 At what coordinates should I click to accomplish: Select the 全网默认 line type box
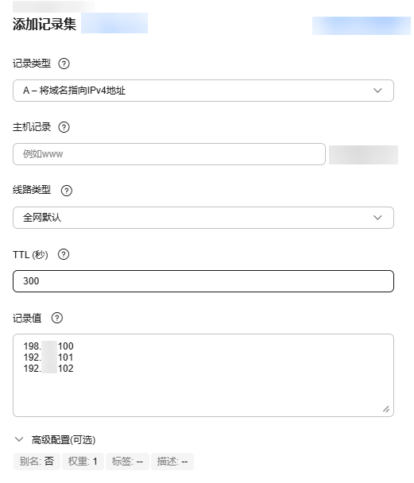pyautogui.click(x=203, y=218)
